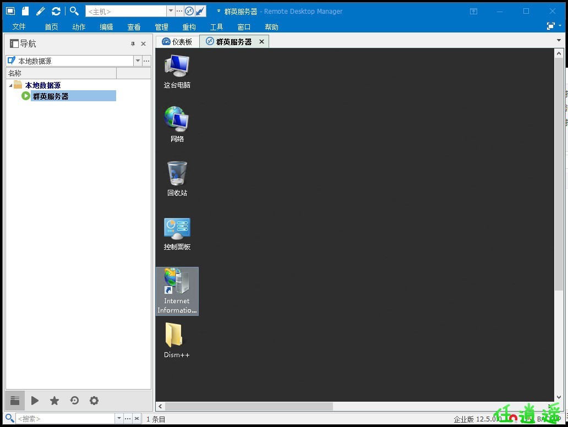Screen dimensions: 568x427
Task: Switch to the 仪表板 tab
Action: (177, 42)
